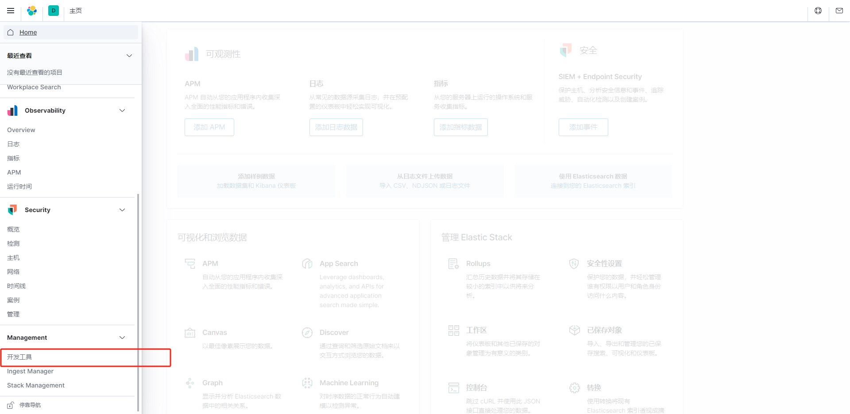Open 运行时间 in the sidebar
This screenshot has height=414, width=850.
pyautogui.click(x=19, y=186)
